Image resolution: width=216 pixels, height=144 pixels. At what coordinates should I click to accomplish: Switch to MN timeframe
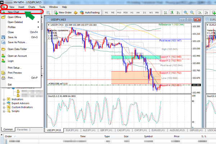point(157,13)
